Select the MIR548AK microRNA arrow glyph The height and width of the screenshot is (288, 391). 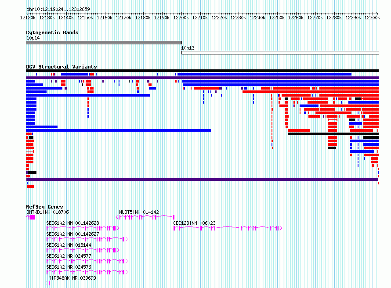pos(47,283)
